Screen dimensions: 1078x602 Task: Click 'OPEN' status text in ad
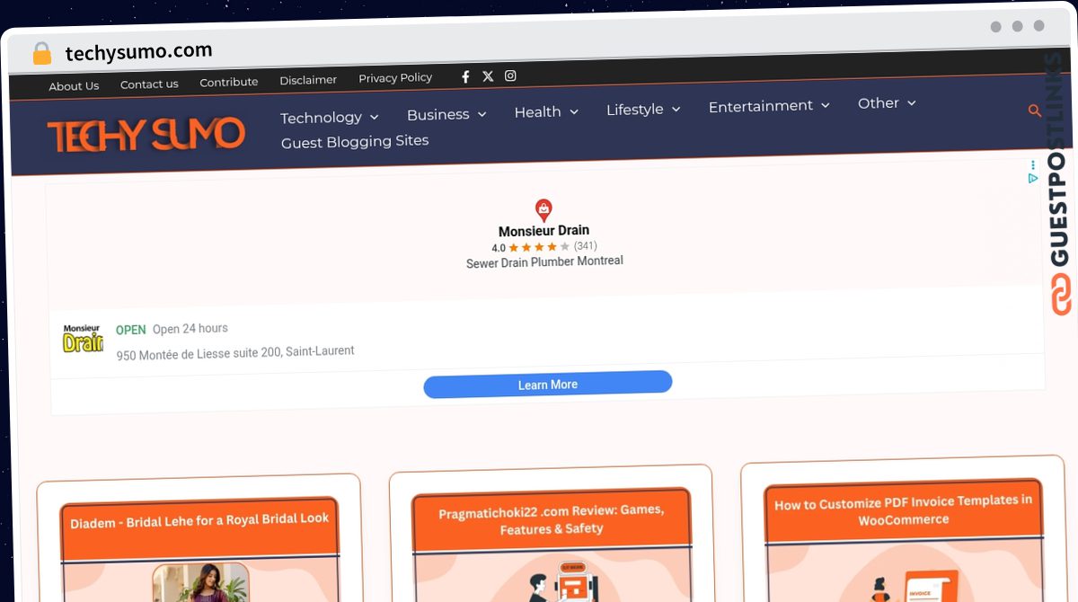131,330
